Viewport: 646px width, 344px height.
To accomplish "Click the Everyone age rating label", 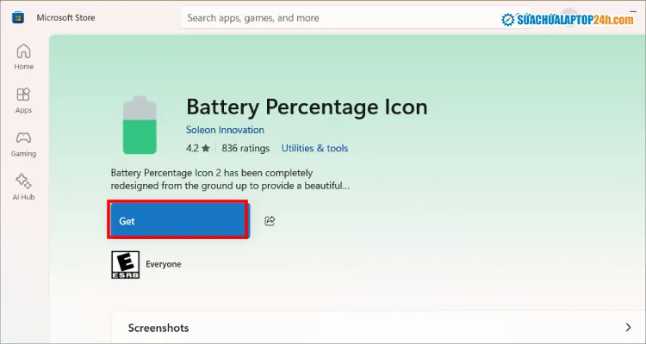I will pos(164,264).
